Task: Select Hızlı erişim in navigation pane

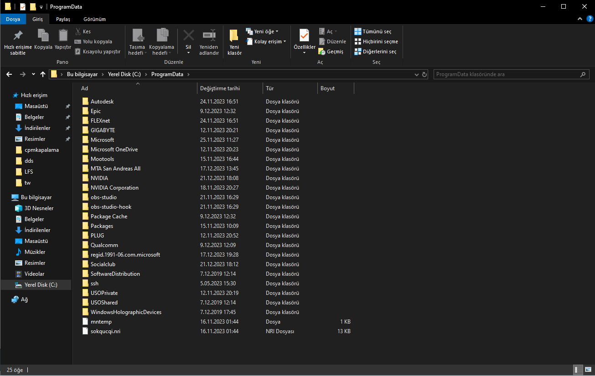Action: point(34,95)
